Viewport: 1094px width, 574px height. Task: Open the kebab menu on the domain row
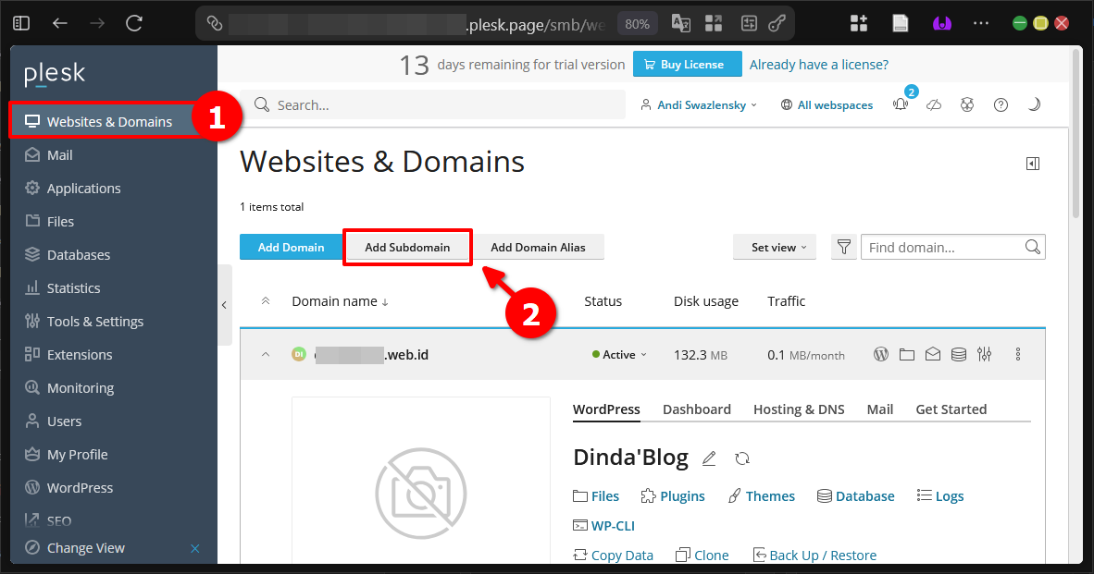point(1017,354)
